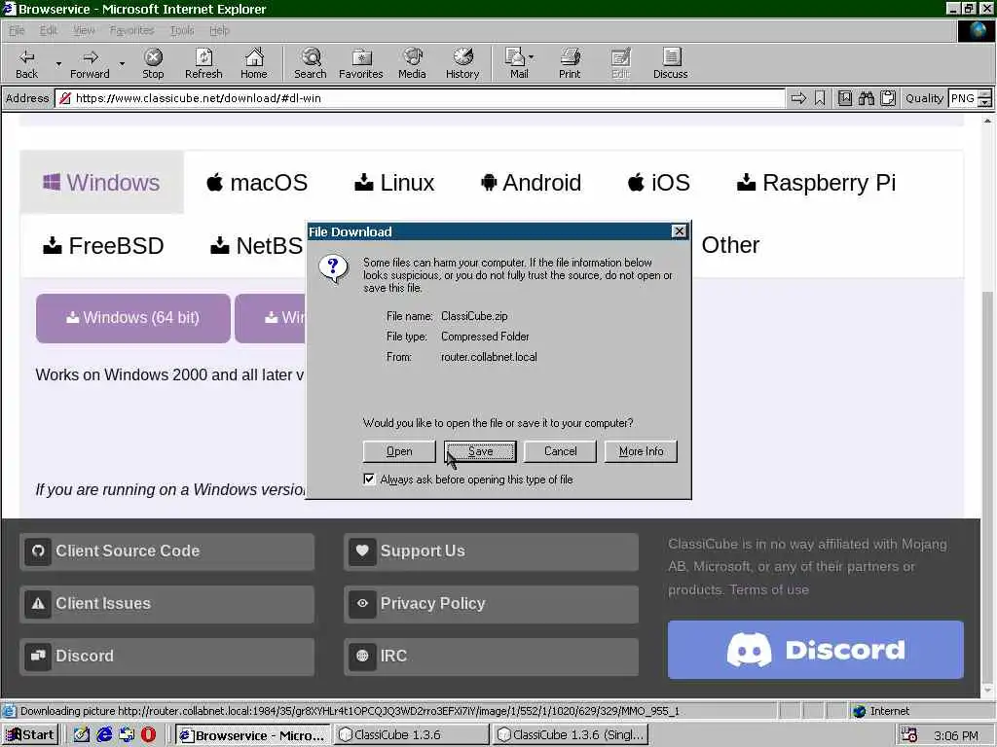Image resolution: width=997 pixels, height=747 pixels.
Task: Click the bookmark ribbon icon in address bar
Action: pos(820,98)
